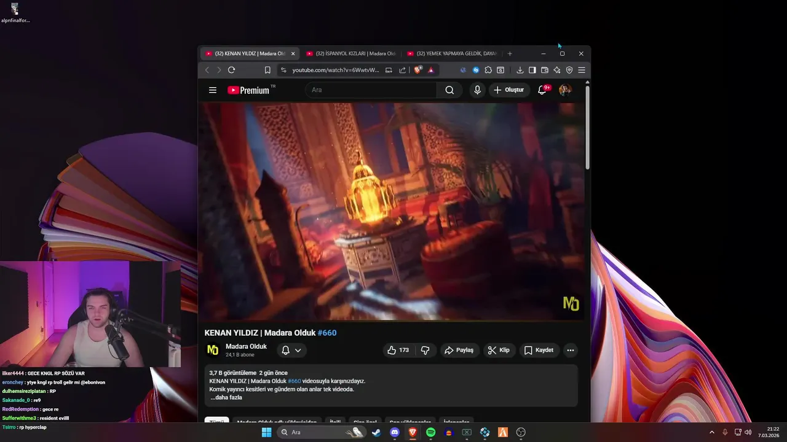Open YouTube hamburger guide menu
Viewport: 787px width, 442px height.
(213, 90)
